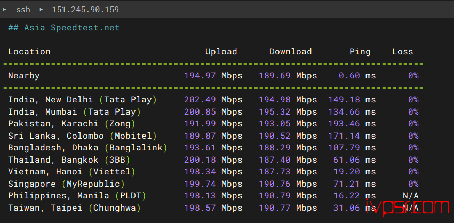Click New Delhi upload 202.49
Screen dimensions: 454x223
[x=200, y=100]
